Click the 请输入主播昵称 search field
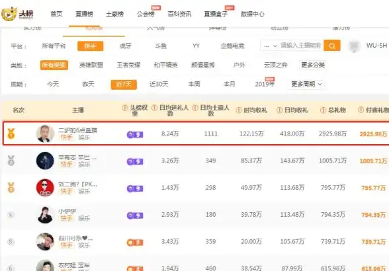Screen dimensions: 389x271 [x=301, y=46]
